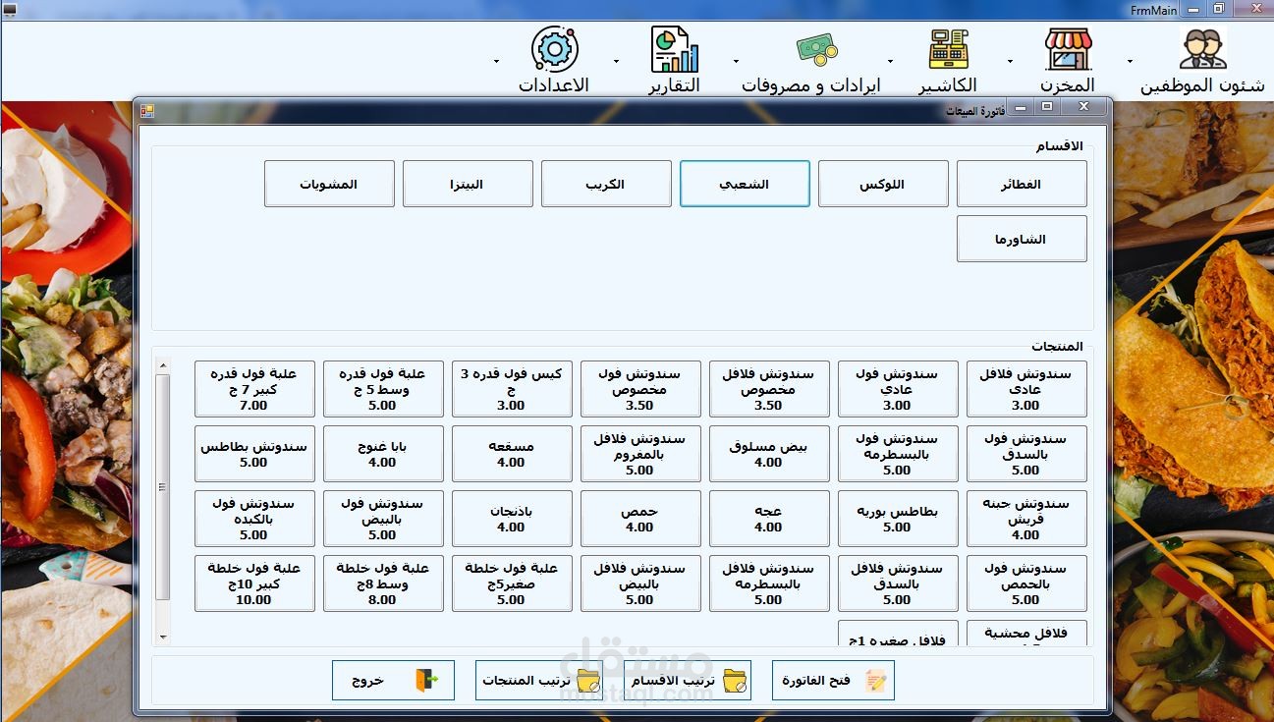Select the المشويات category
The image size is (1274, 722).
pos(329,184)
